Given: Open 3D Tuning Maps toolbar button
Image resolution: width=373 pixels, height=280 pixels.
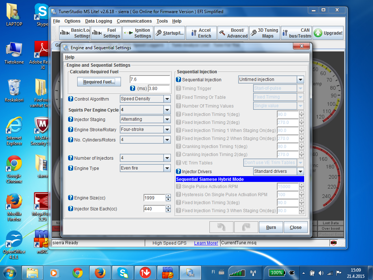Looking at the screenshot, I should click(x=264, y=33).
